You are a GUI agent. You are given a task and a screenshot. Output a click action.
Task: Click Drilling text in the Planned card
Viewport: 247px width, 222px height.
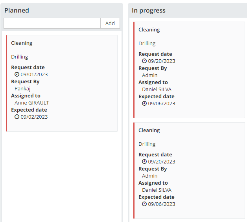(20, 57)
